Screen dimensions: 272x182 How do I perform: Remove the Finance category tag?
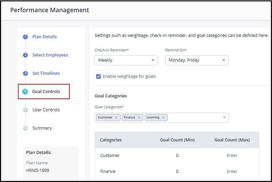click(139, 117)
